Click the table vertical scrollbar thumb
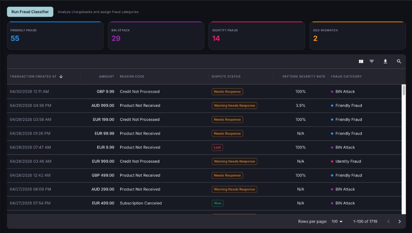 404,90
